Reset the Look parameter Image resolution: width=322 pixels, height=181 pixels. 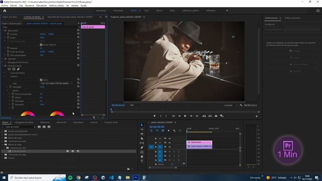tap(78, 83)
